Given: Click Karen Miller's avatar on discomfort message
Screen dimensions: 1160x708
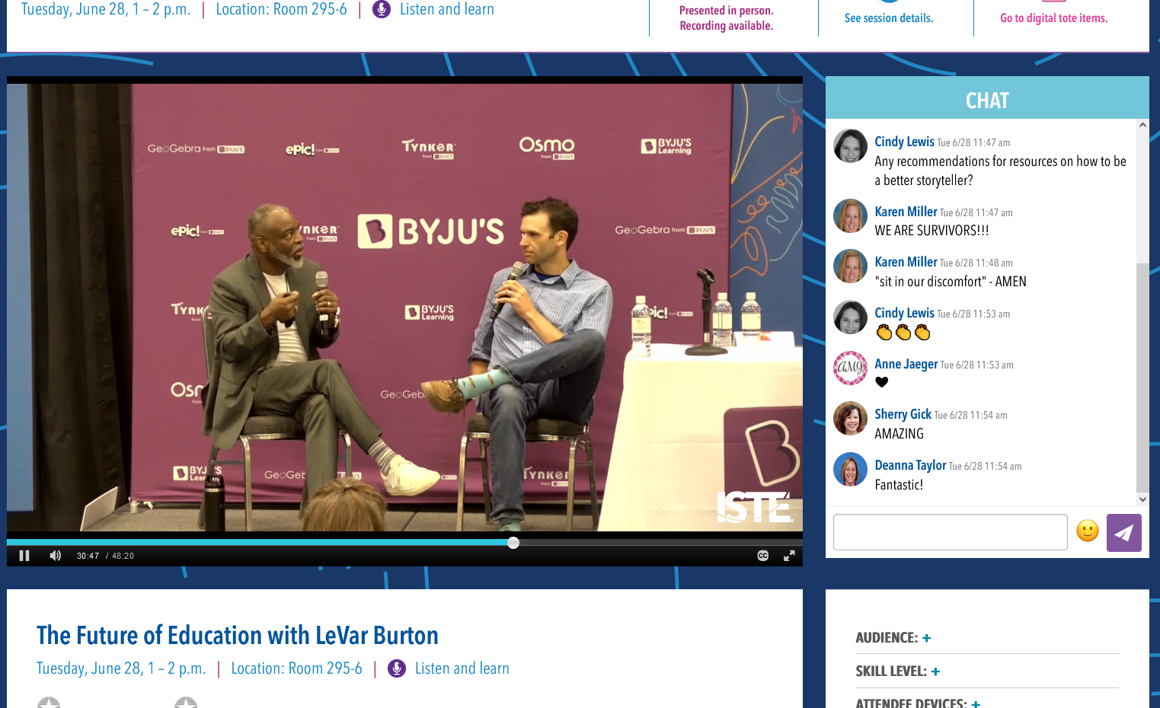Looking at the screenshot, I should 851,266.
